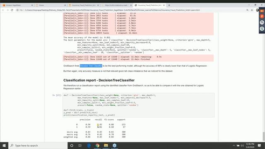This screenshot has height=149, width=265.
Task: Close the Amazon SageMaker tab
Action: 32,5
